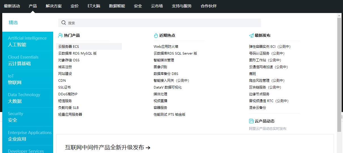The height and width of the screenshot is (153, 343).
Task: Select the 云计算基础 sidebar category
Action: 28,60
